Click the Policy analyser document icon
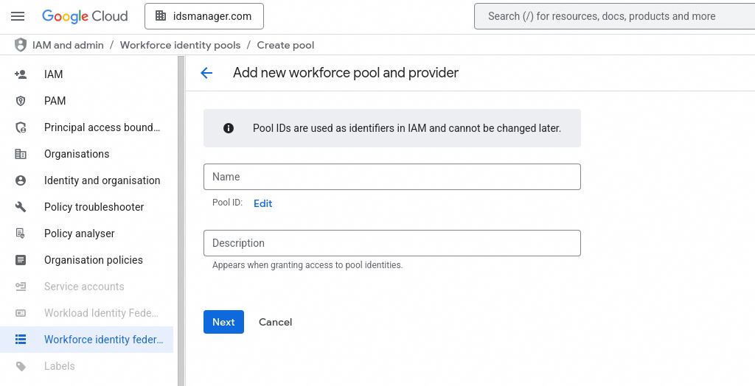Screen dimensions: 755x386 [x=21, y=234]
